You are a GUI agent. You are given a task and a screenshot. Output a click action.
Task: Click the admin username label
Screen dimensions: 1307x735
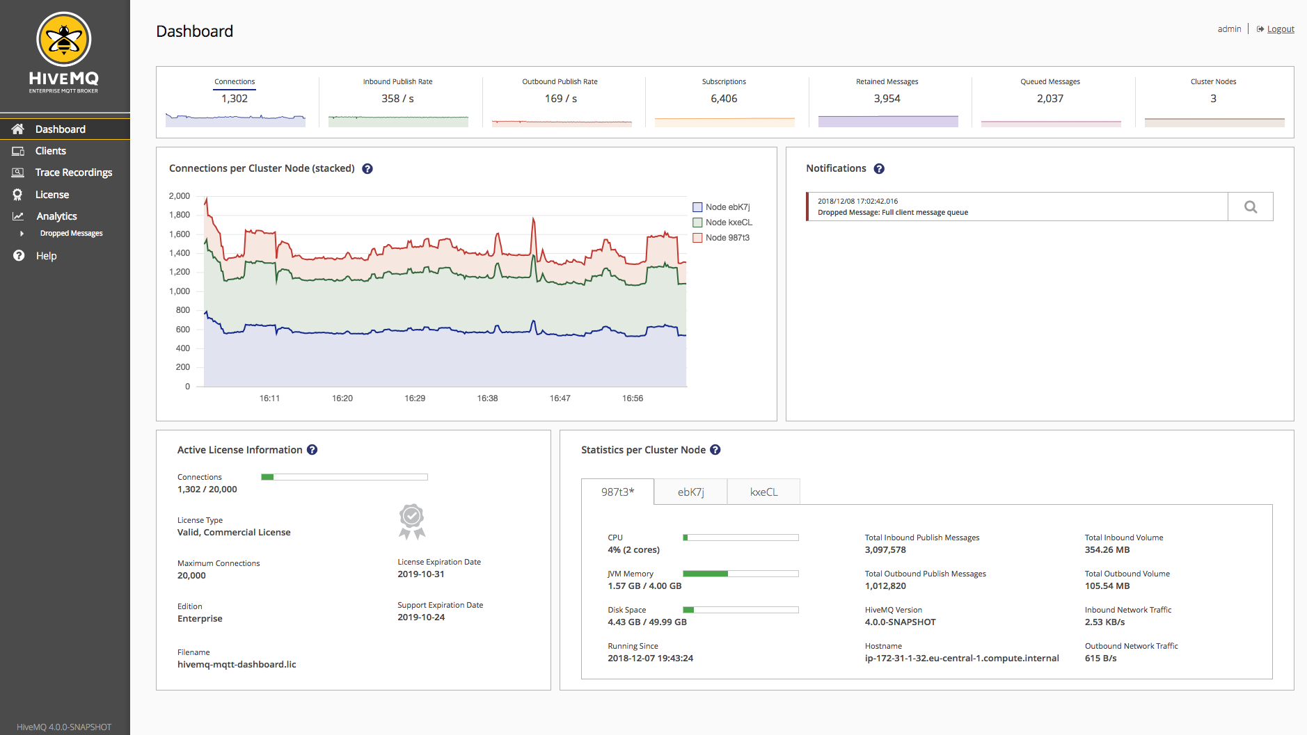coord(1229,29)
